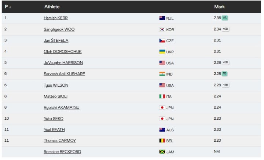Image resolution: width=264 pixels, height=160 pixels.
Task: Click the Italy flag icon
Action: pos(162,97)
